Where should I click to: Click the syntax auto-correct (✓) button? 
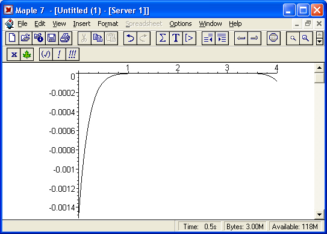point(46,54)
